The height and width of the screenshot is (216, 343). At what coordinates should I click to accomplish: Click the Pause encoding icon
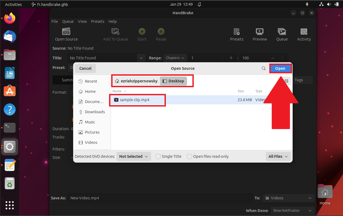coord(161,34)
